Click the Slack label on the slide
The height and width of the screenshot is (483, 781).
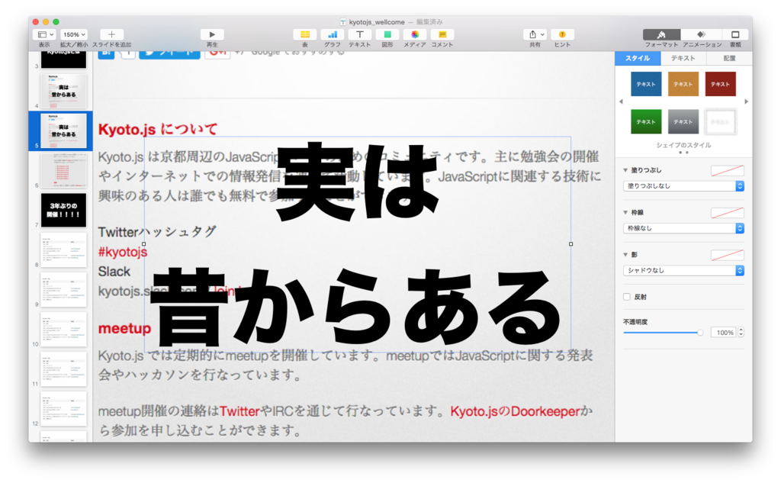click(x=114, y=272)
